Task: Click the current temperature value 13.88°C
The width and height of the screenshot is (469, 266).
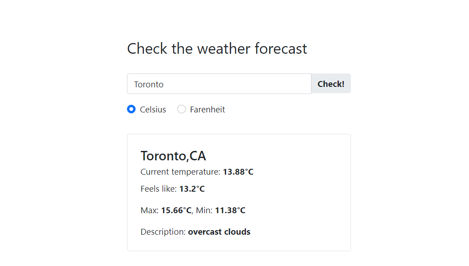Action: (238, 172)
